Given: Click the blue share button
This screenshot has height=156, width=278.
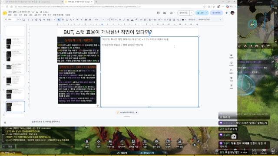Looking at the screenshot, I should (x=201, y=13).
